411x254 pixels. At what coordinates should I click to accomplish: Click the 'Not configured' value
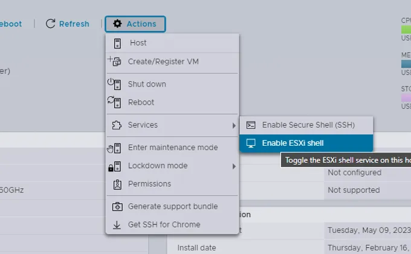tap(355, 172)
